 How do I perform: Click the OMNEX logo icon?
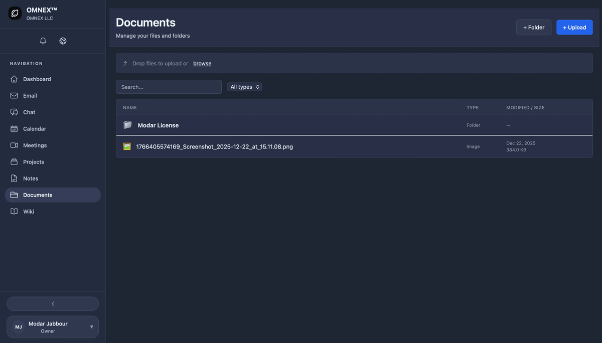(x=15, y=14)
